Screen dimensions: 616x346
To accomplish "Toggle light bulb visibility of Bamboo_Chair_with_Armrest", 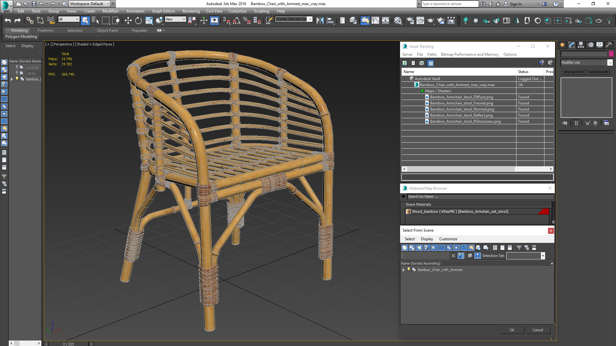I will pos(409,270).
